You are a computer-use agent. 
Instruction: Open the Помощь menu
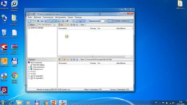pyautogui.click(x=78, y=17)
